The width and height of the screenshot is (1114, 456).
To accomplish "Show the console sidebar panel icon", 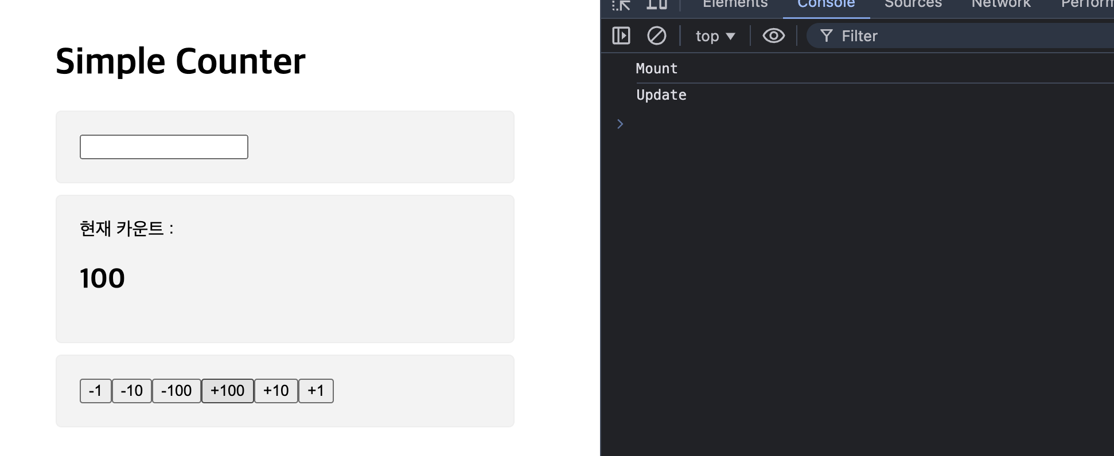I will point(621,36).
